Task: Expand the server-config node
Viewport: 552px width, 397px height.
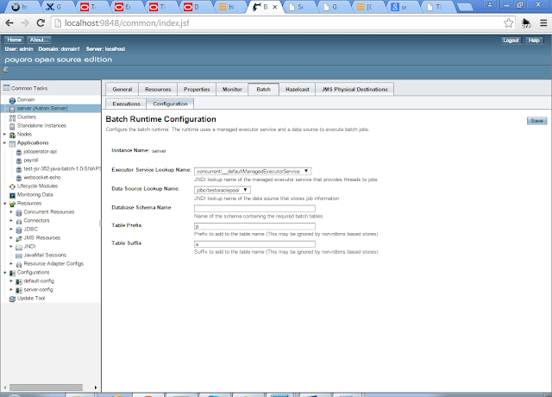Action: 11,290
